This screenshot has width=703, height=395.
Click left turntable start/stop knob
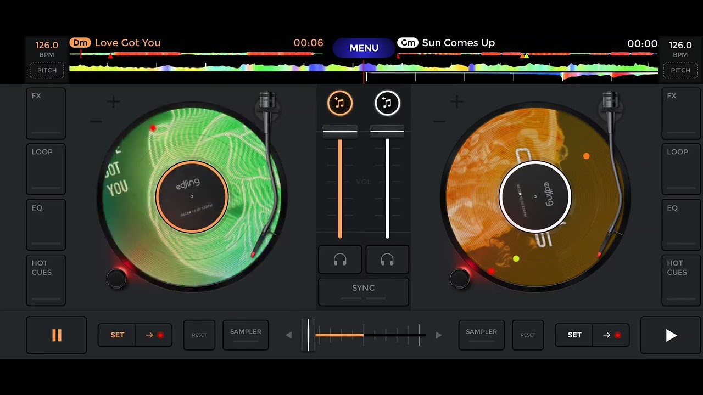pyautogui.click(x=116, y=279)
